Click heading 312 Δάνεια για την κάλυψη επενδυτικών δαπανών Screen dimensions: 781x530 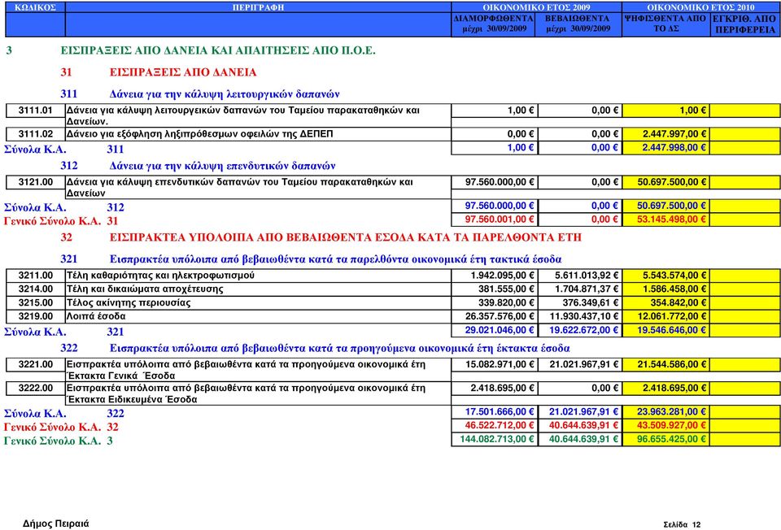[x=199, y=166]
